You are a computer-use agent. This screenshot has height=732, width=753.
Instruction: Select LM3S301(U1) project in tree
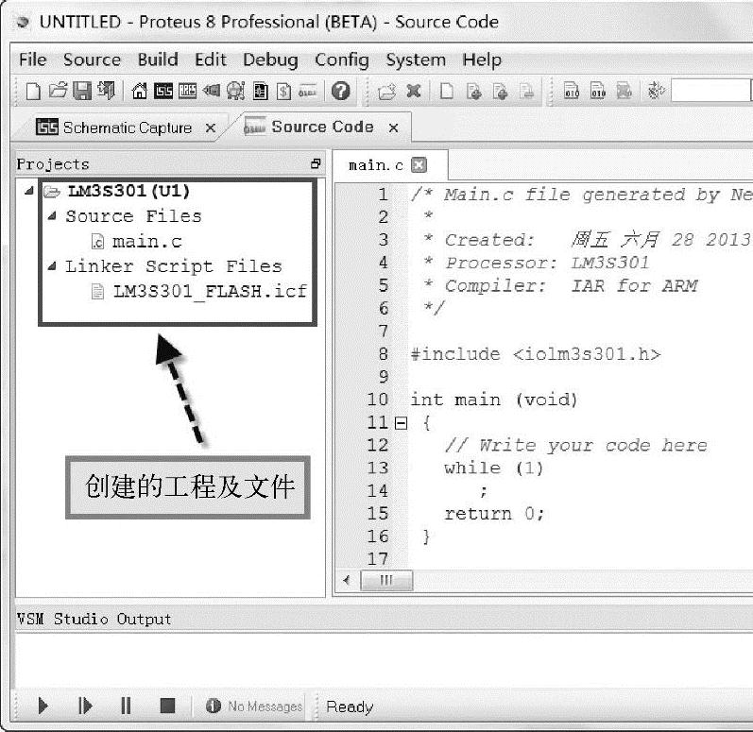click(x=128, y=191)
